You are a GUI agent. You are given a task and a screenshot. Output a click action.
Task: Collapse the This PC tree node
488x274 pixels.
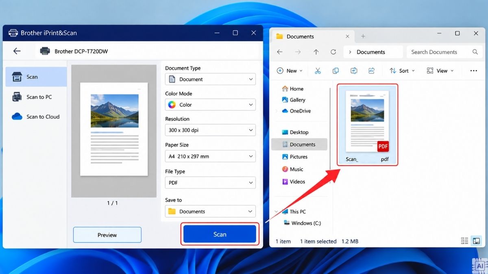276,212
